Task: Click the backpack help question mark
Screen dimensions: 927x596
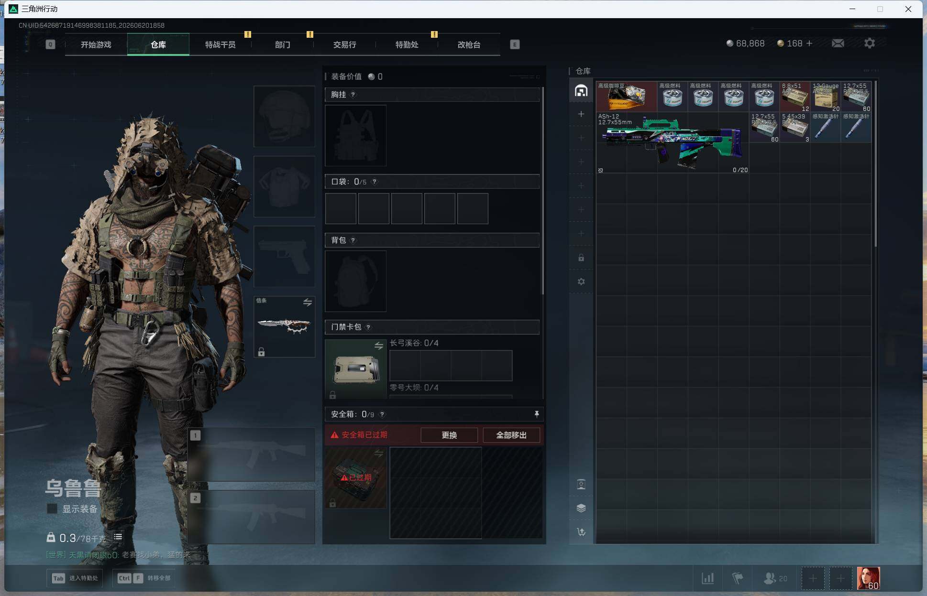Action: pos(353,240)
